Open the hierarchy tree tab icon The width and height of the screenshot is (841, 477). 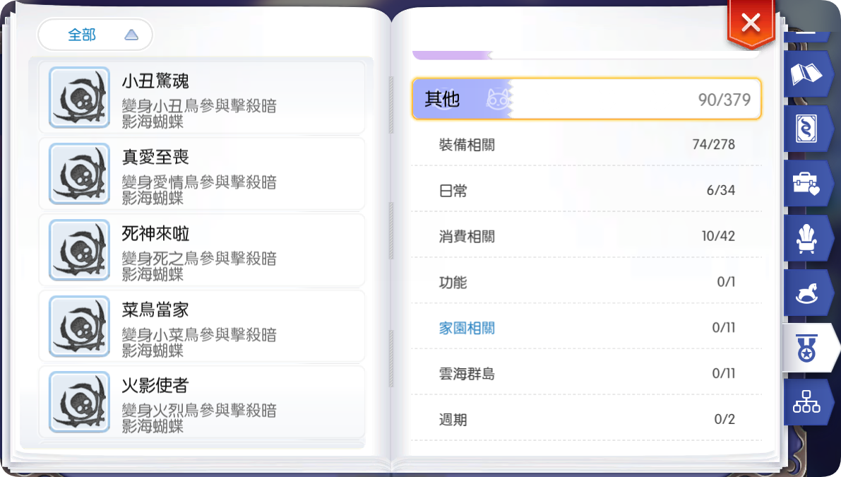(x=806, y=402)
